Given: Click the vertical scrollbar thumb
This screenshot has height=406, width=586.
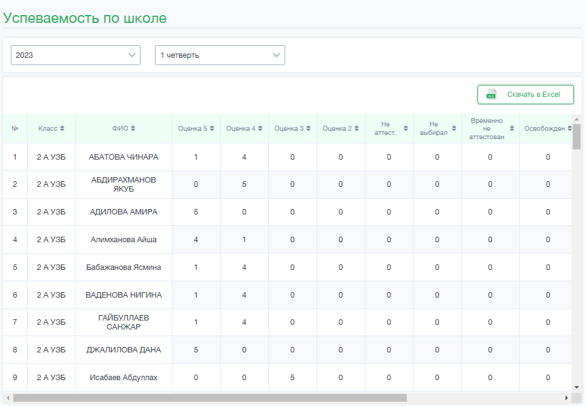Looking at the screenshot, I should pos(577,137).
